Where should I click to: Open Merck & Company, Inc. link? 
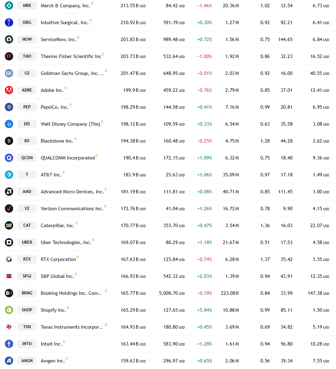65,6
